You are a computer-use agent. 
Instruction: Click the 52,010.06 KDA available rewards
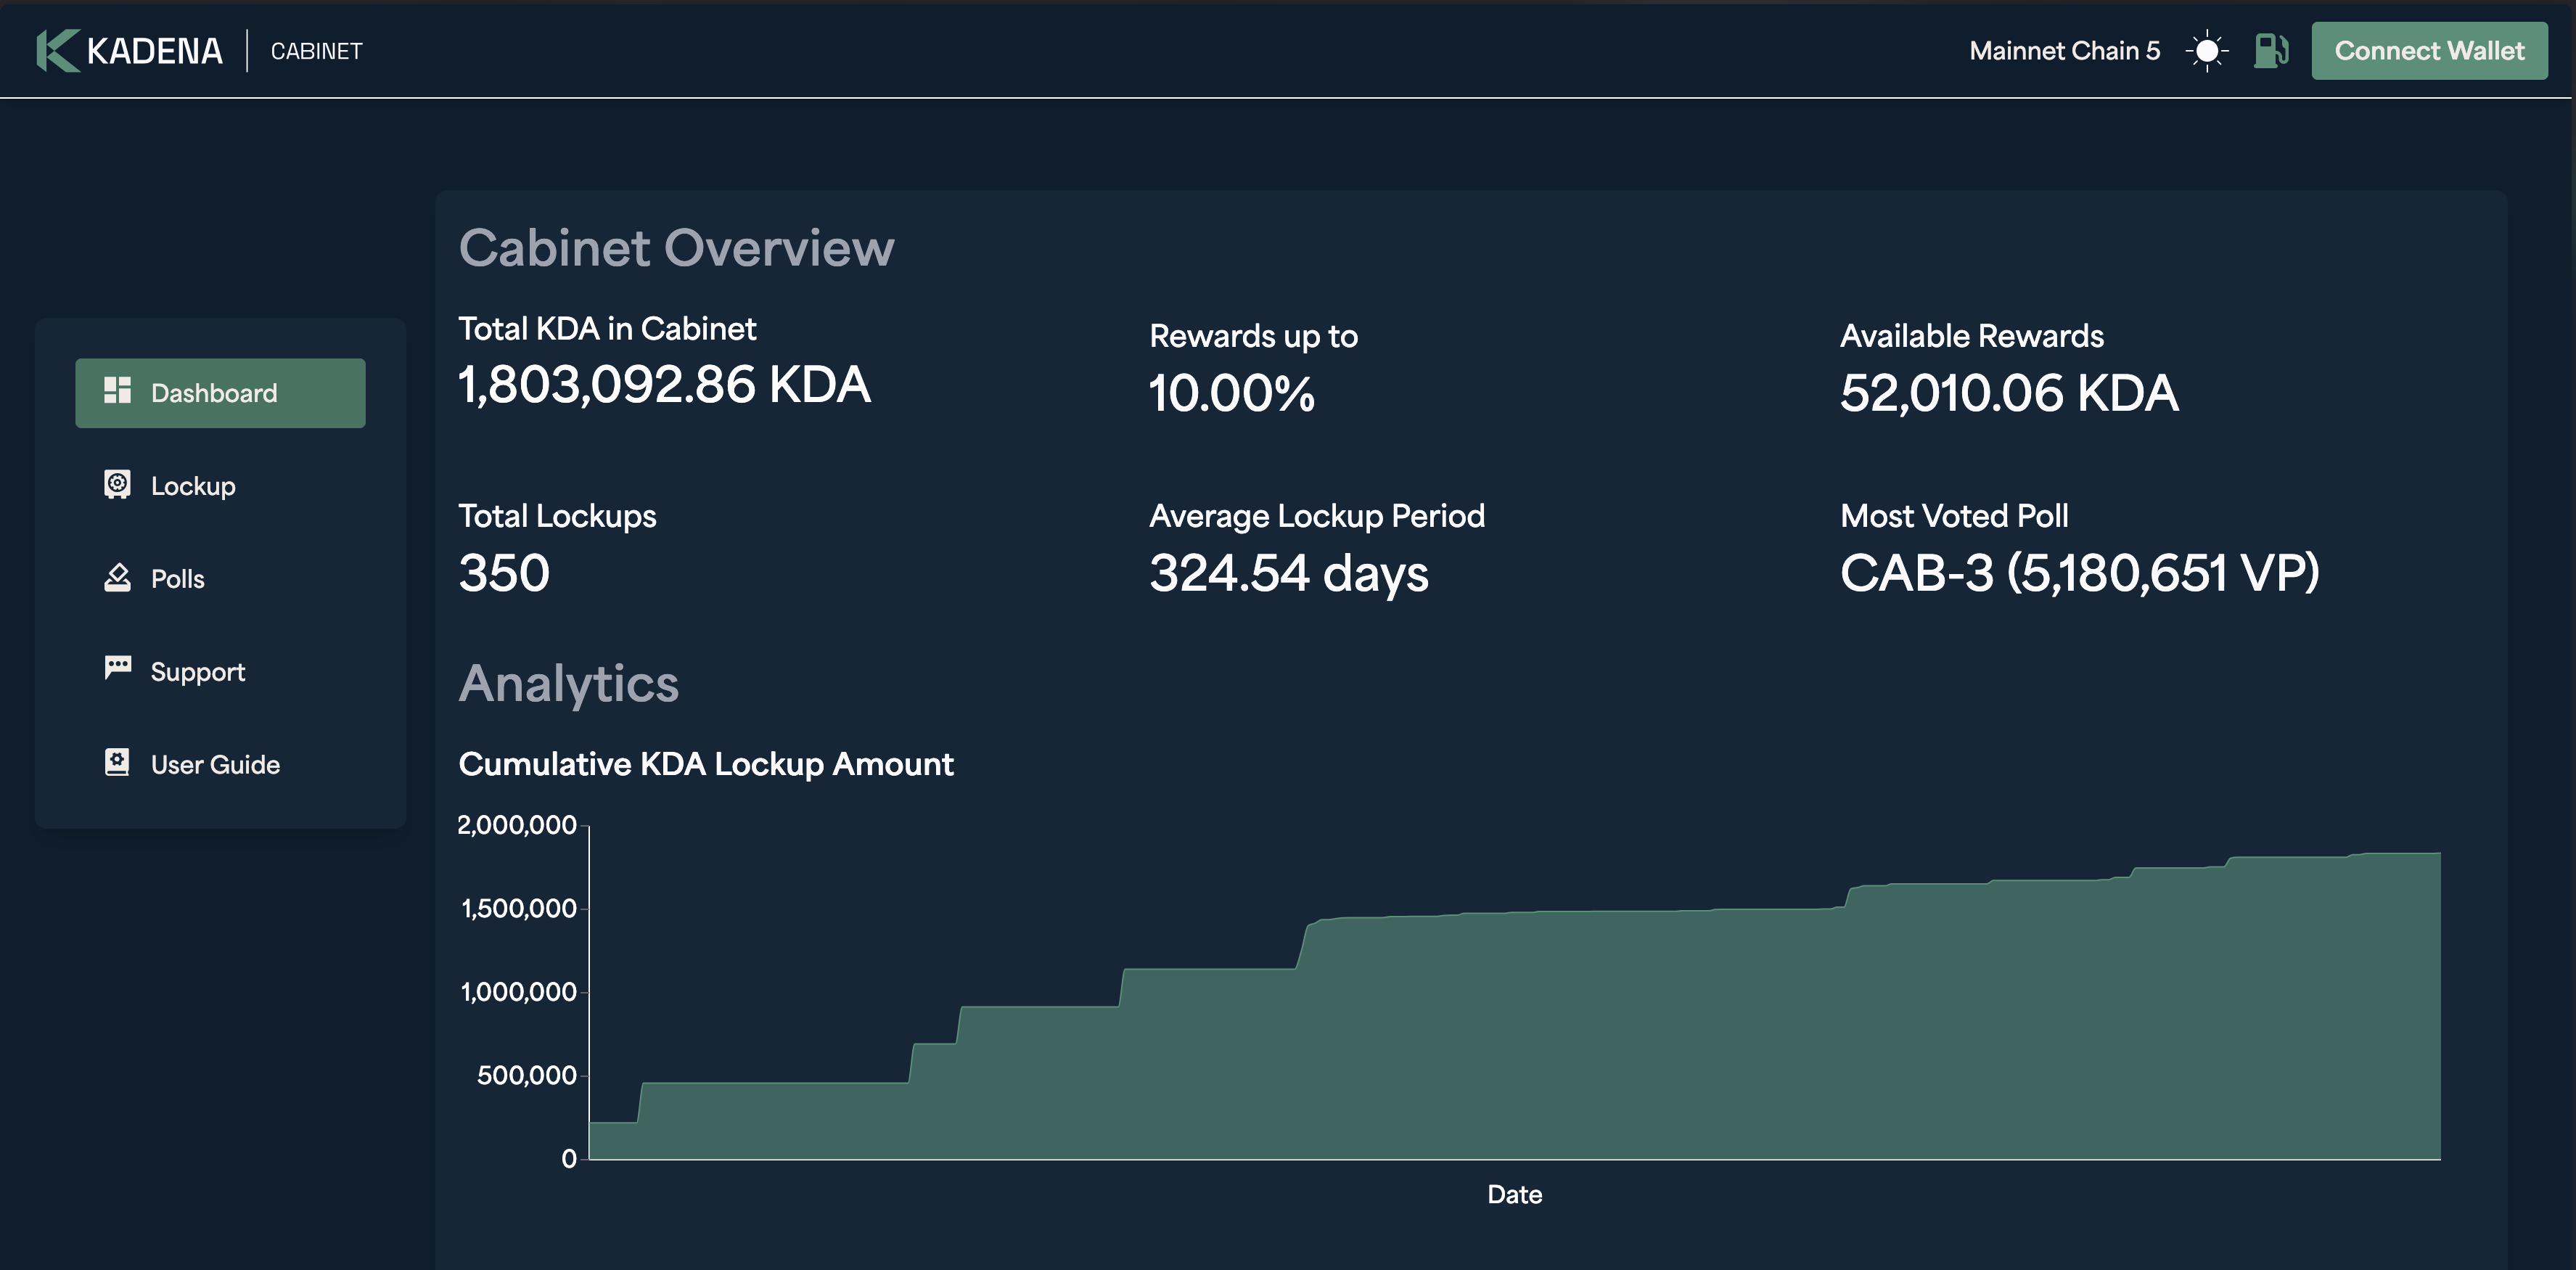(x=2009, y=393)
